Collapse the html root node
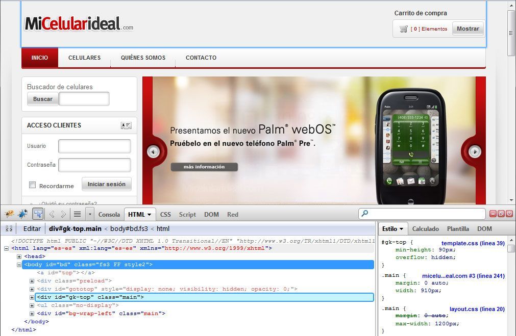 click(x=6, y=248)
